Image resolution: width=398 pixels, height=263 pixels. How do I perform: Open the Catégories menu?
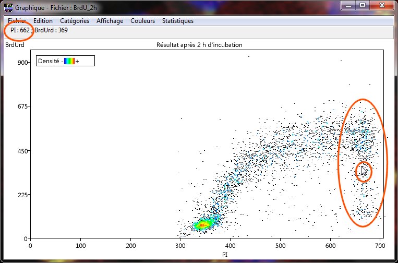point(75,21)
